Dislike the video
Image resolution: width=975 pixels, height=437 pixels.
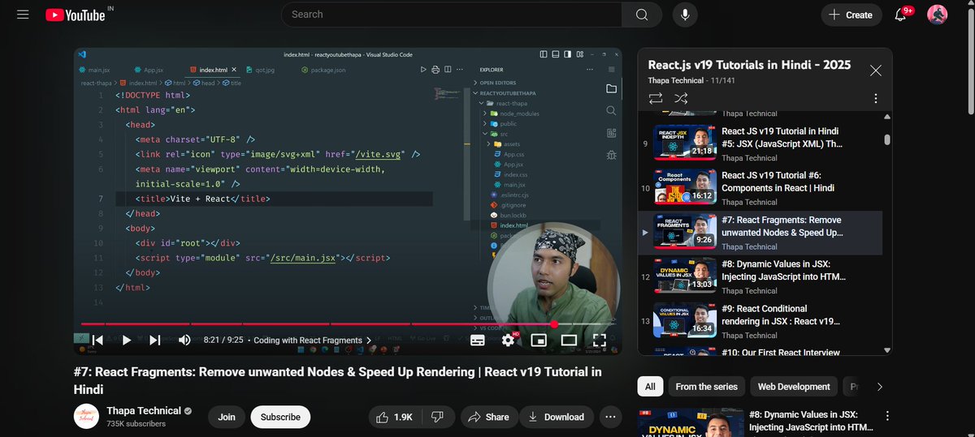click(x=437, y=417)
